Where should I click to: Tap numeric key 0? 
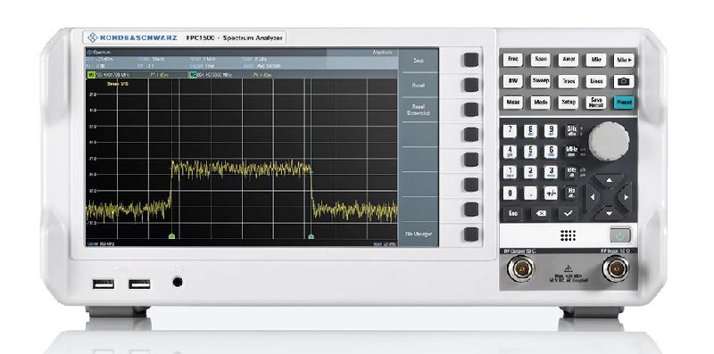click(x=510, y=193)
